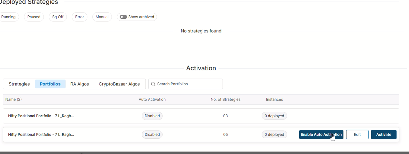Image resolution: width=409 pixels, height=154 pixels.
Task: Switch to the RA Algos tab
Action: 79,84
